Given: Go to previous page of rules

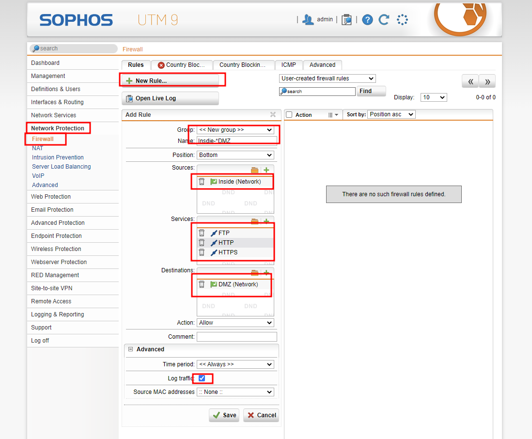Looking at the screenshot, I should click(x=470, y=81).
